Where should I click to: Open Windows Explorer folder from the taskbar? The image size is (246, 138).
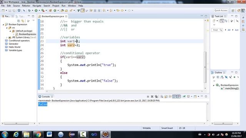click(27, 135)
